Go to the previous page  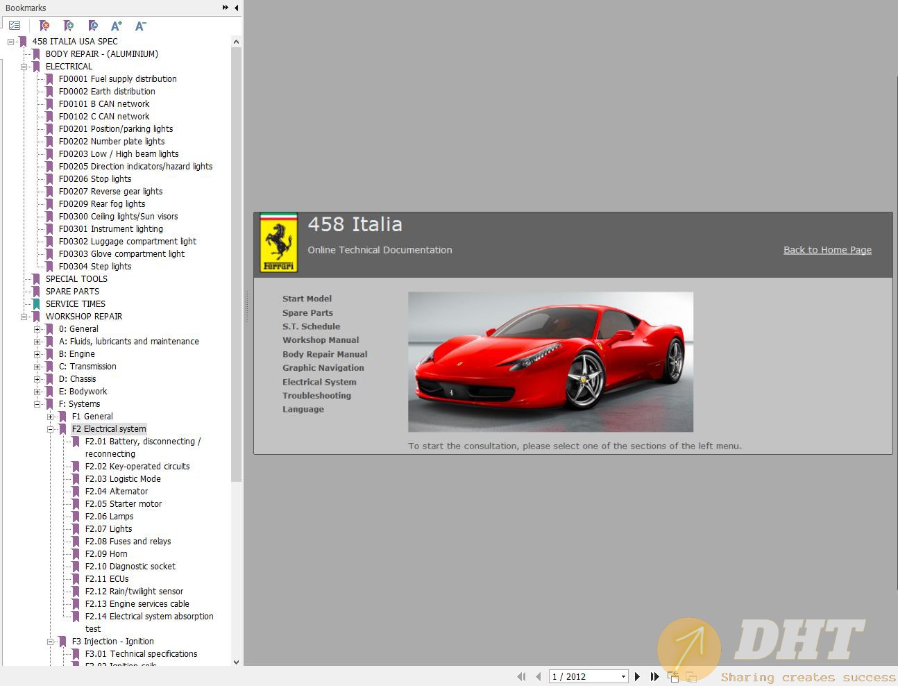[539, 676]
